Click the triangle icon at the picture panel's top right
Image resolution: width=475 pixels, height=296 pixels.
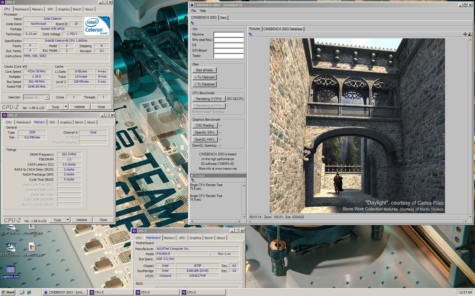tap(470, 34)
